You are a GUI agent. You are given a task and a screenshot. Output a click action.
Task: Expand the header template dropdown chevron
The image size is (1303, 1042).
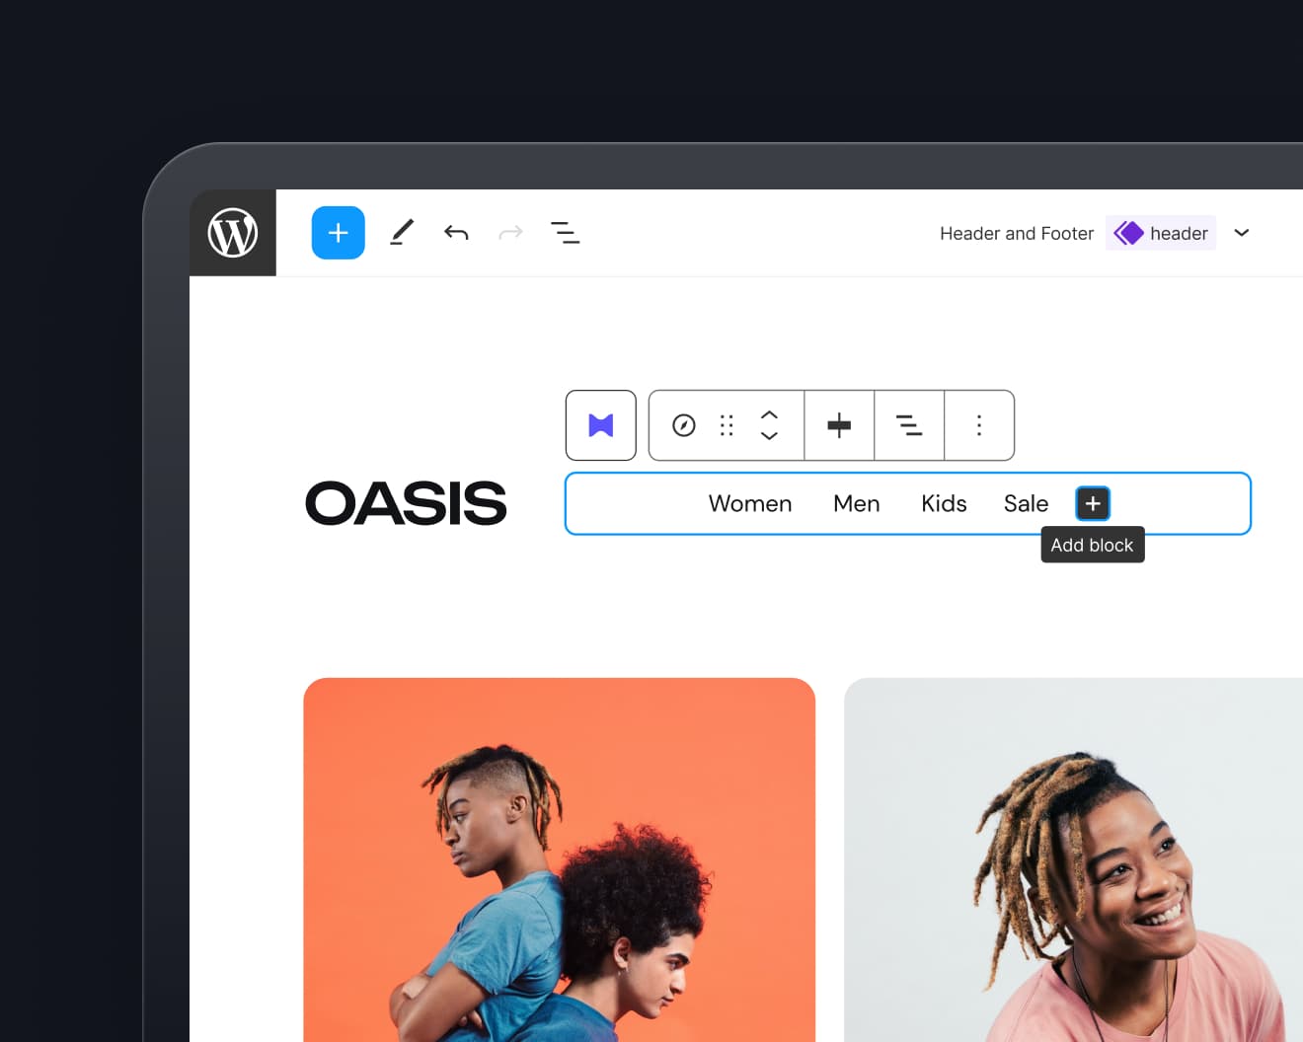point(1242,233)
